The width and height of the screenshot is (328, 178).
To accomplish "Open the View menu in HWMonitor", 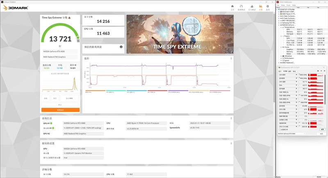I will pos(282,5).
